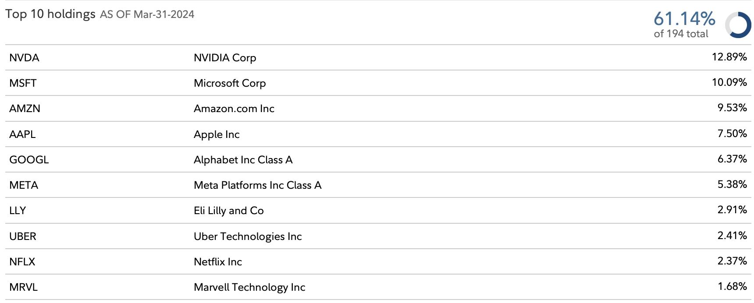
Task: Click the GOOGL ticker symbol
Action: (29, 160)
